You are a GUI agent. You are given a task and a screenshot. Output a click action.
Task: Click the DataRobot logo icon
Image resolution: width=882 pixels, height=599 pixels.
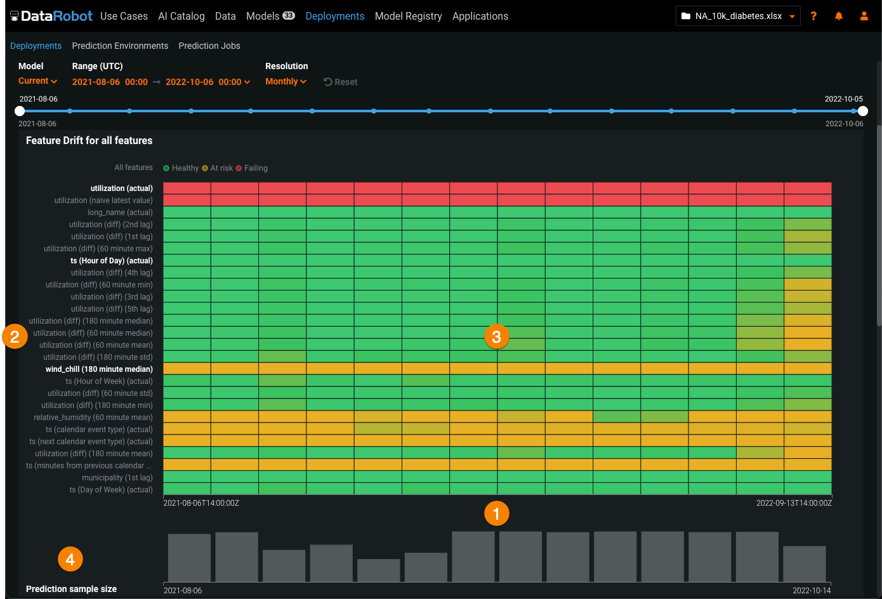tap(15, 16)
